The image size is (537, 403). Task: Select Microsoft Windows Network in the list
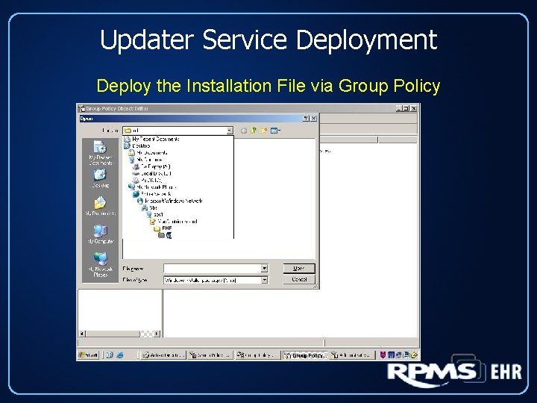pos(169,201)
